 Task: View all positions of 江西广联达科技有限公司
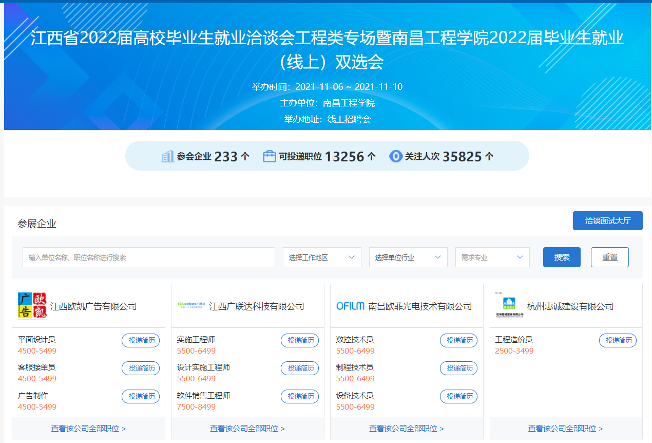(247, 428)
